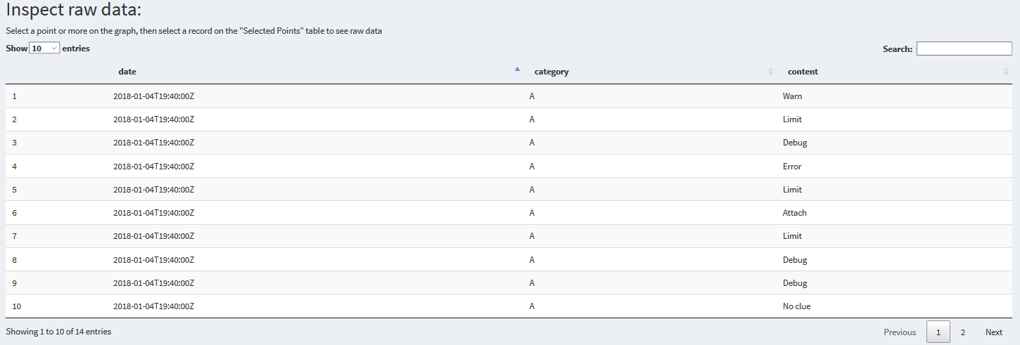Click the content column sort arrows icon
Viewport: 1020px width, 345px height.
click(x=1006, y=72)
